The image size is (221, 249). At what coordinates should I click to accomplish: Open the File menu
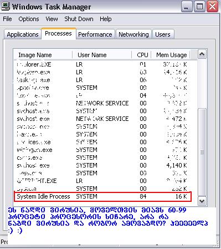pyautogui.click(x=7, y=19)
